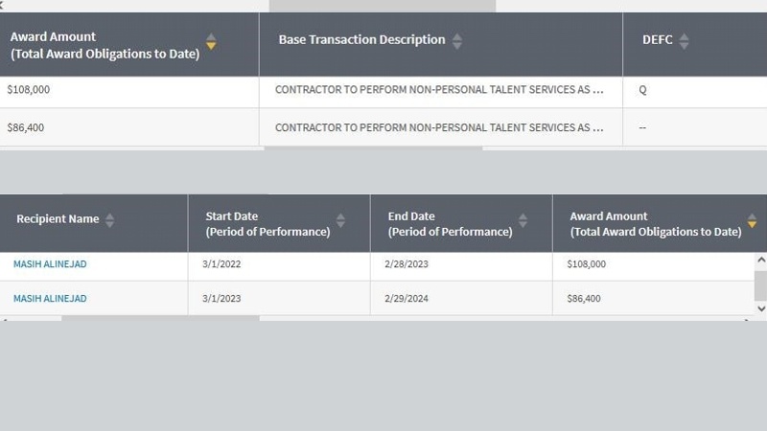The image size is (767, 431).
Task: Sort by Recipient Name
Action: point(110,220)
